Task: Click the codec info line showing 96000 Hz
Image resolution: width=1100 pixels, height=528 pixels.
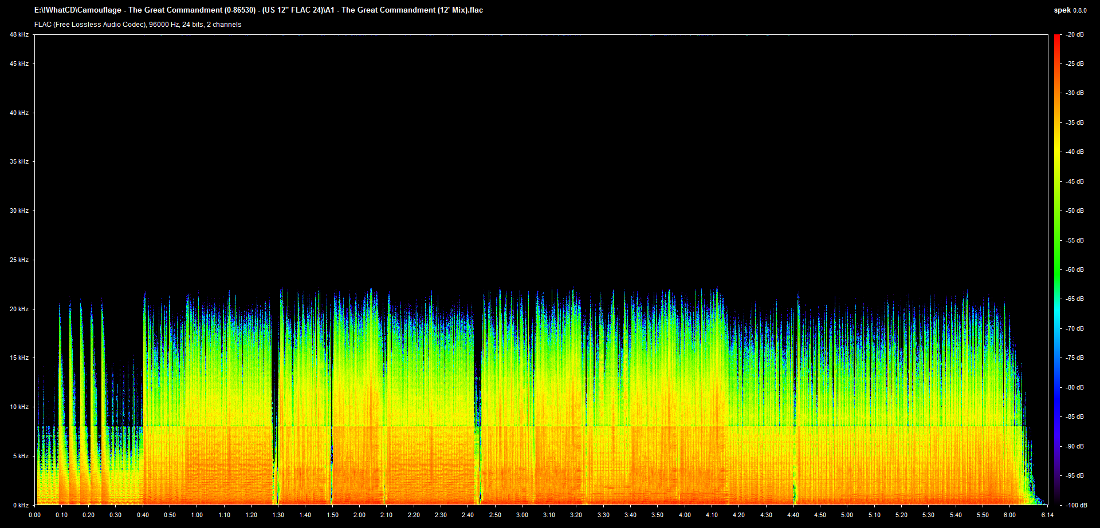Action: point(137,25)
